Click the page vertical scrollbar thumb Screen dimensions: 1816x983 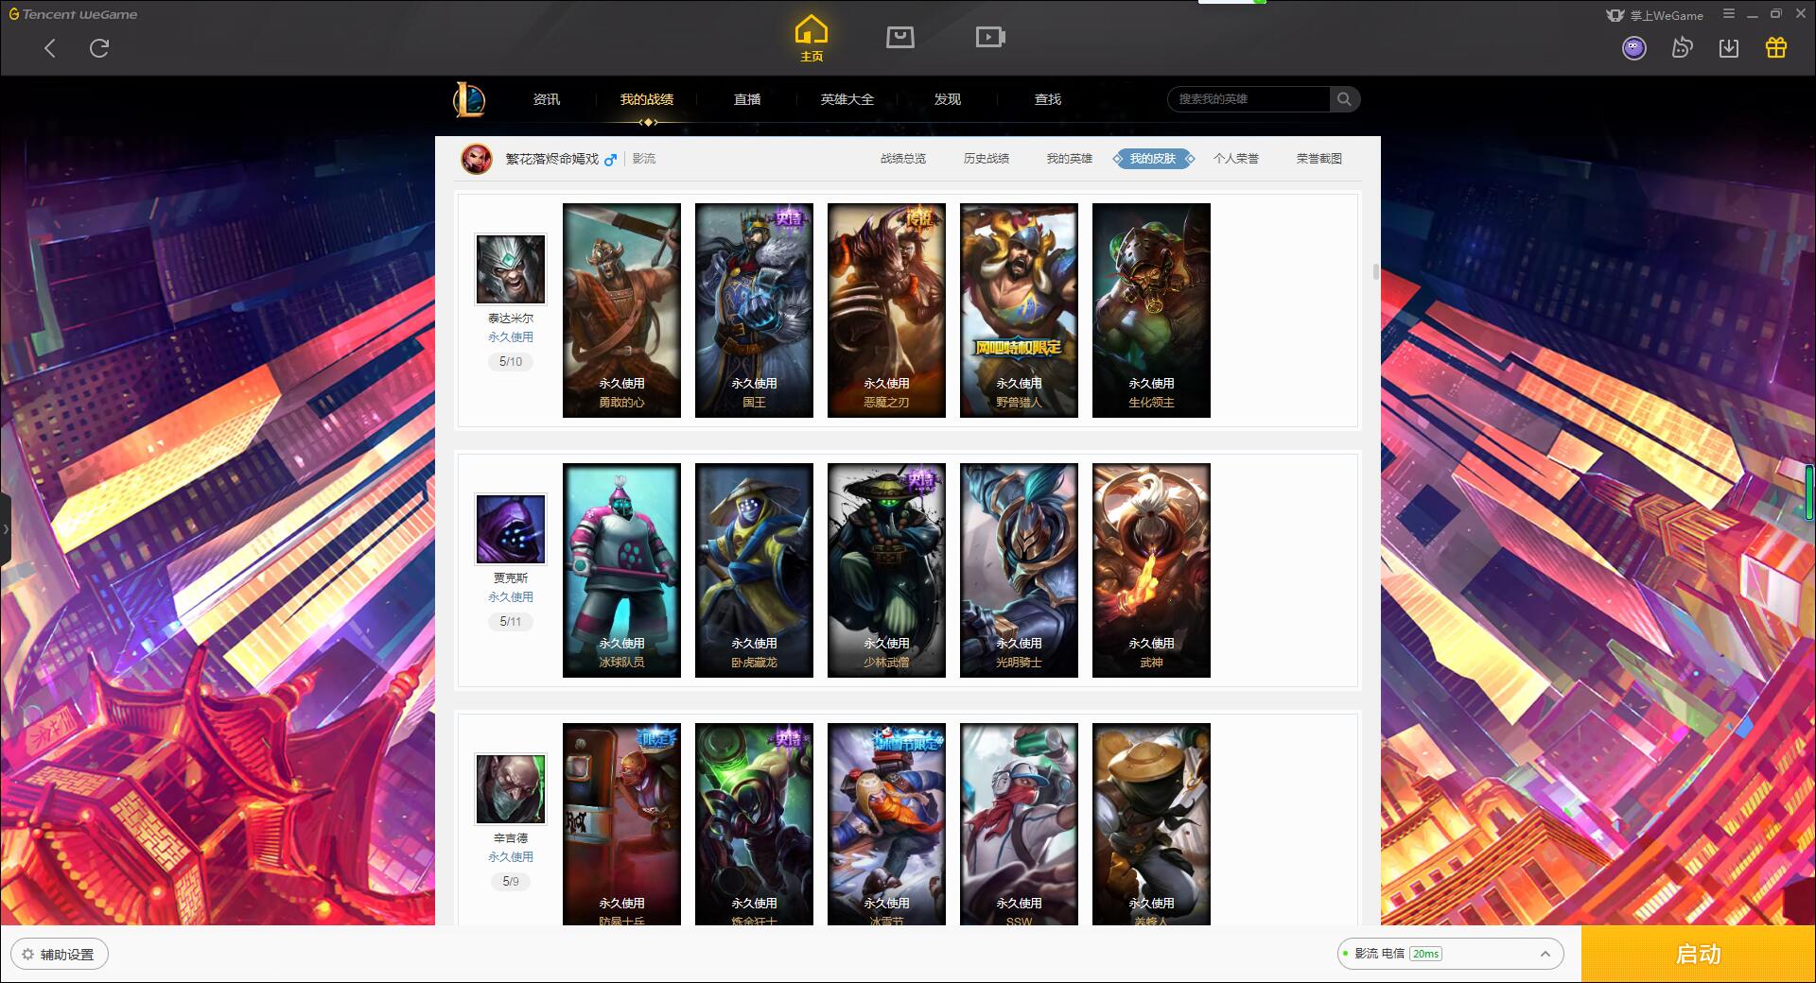1375,272
